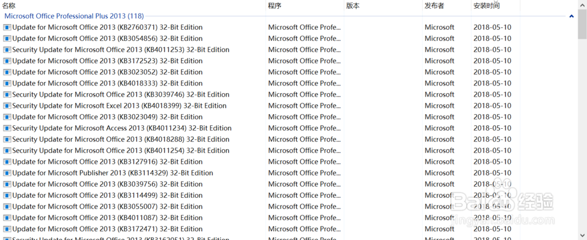The height and width of the screenshot is (240, 587).
Task: Click the Microsoft publisher cell in the KB3054856 row
Action: pos(440,39)
